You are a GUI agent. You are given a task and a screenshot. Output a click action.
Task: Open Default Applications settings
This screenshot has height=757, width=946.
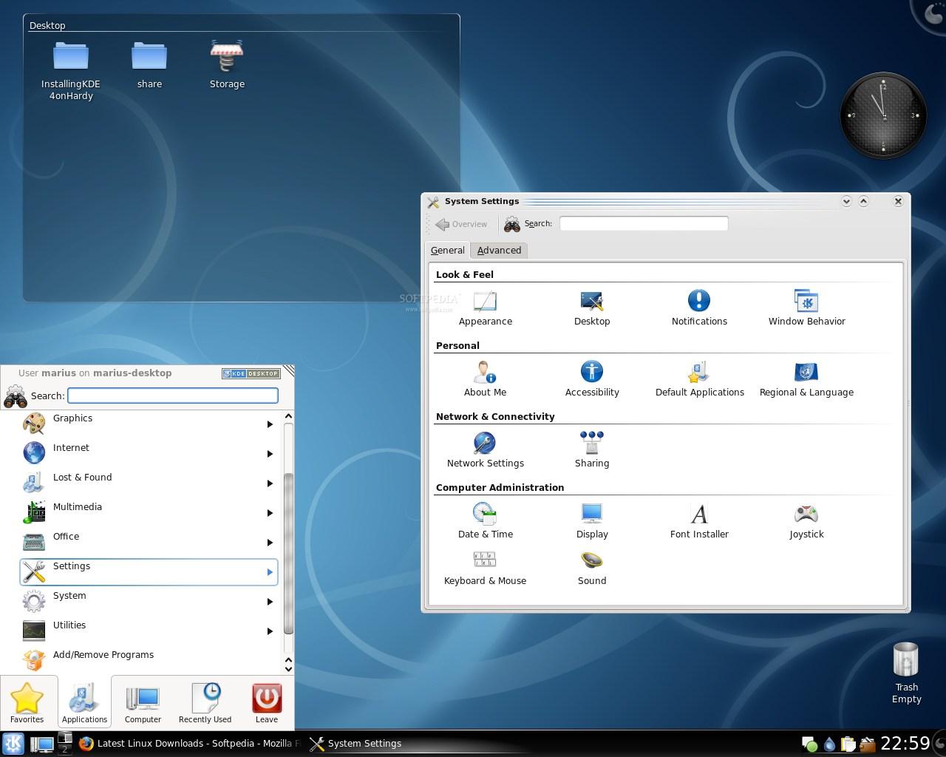tap(698, 377)
